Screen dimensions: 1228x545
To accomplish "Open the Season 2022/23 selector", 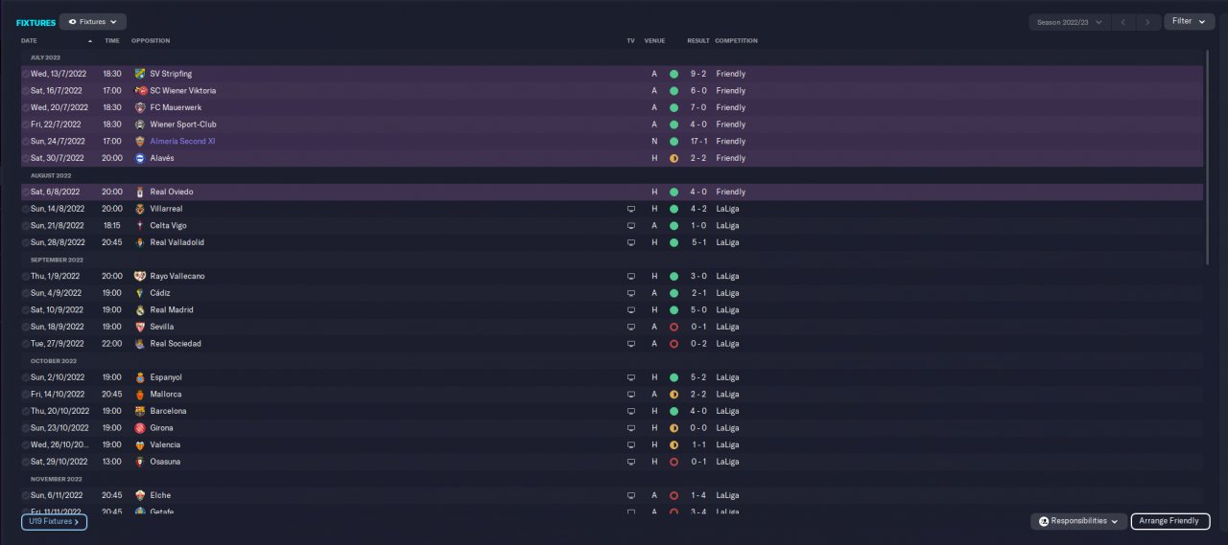I will coord(1069,22).
